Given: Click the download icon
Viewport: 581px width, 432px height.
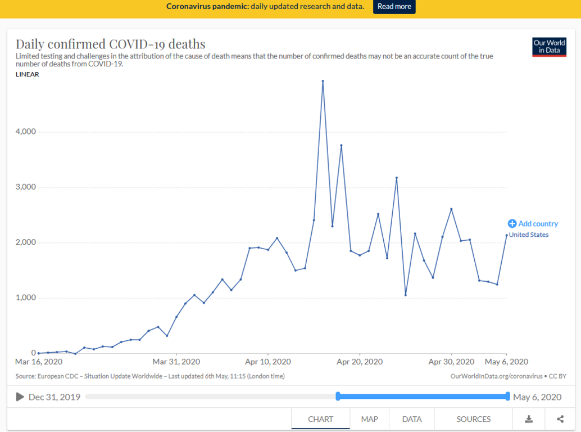Looking at the screenshot, I should click(x=529, y=419).
